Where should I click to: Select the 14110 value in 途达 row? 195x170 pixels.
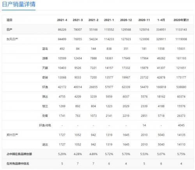tap(181, 145)
